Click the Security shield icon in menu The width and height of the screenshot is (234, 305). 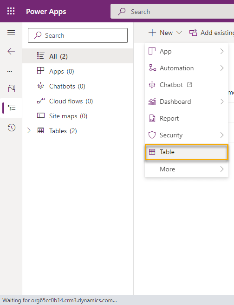point(152,135)
